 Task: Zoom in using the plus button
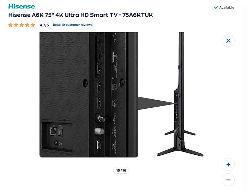pyautogui.click(x=228, y=165)
